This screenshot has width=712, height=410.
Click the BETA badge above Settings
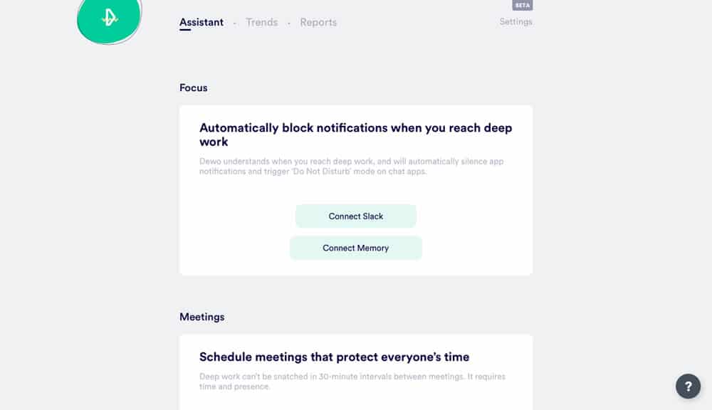(522, 5)
